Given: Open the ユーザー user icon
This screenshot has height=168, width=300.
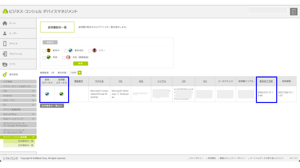Looking at the screenshot, I should point(5,33).
